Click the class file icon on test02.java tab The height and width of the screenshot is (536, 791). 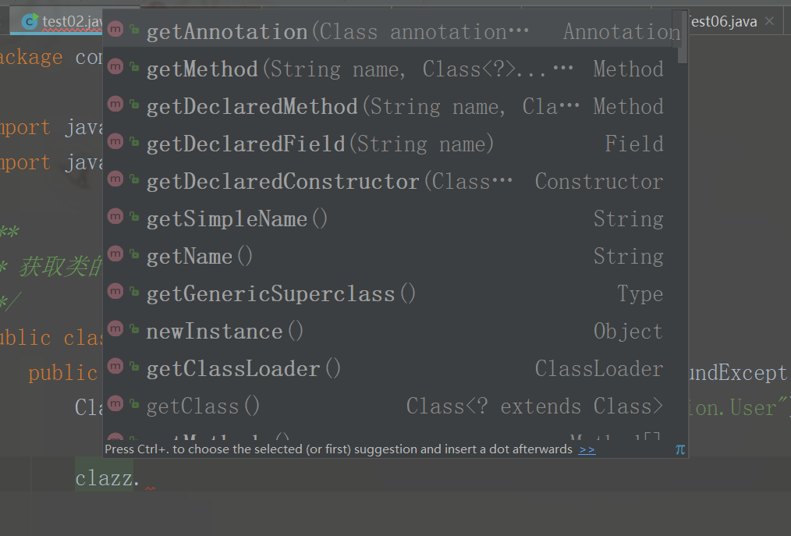[31, 22]
